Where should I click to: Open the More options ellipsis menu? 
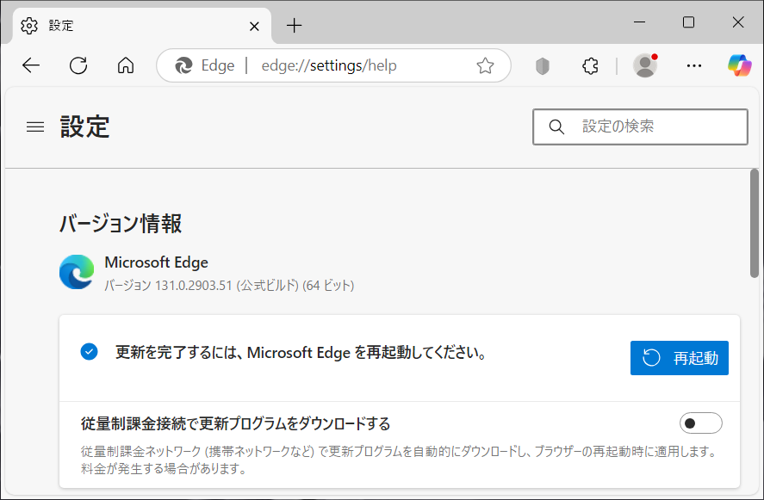pyautogui.click(x=694, y=65)
